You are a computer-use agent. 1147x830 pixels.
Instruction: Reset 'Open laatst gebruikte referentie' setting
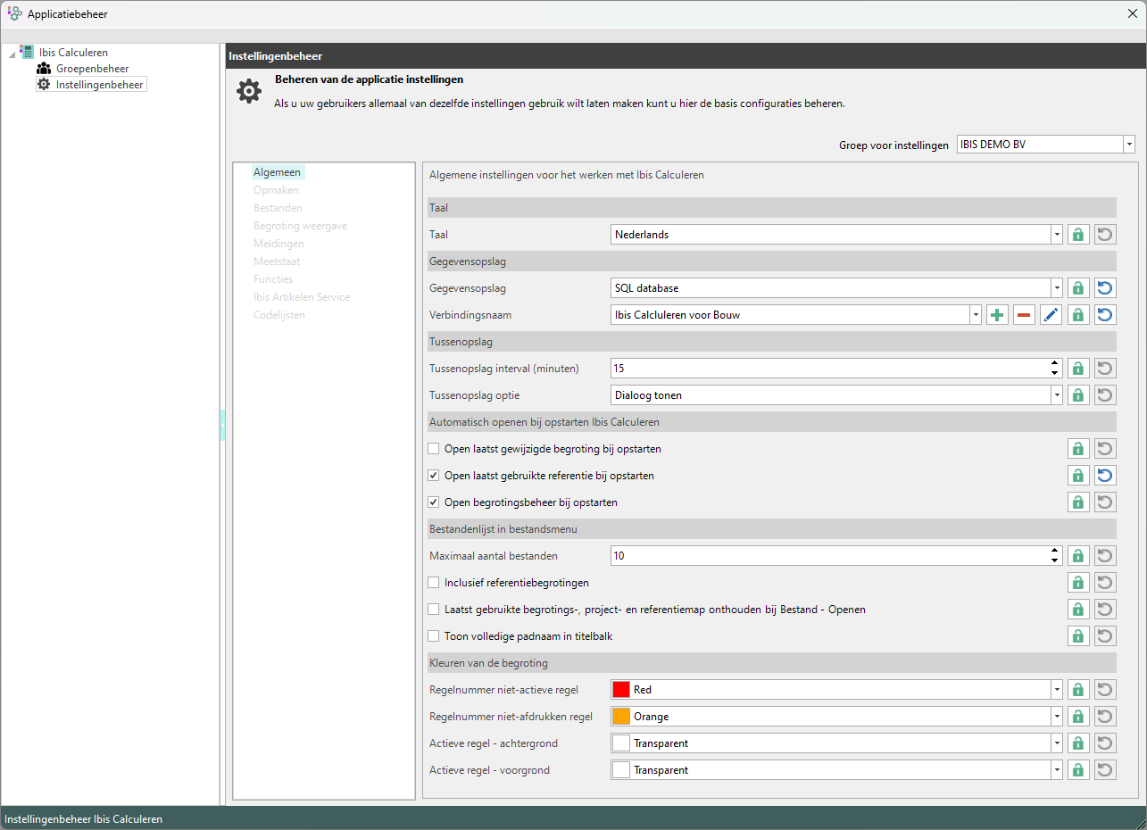click(1105, 476)
